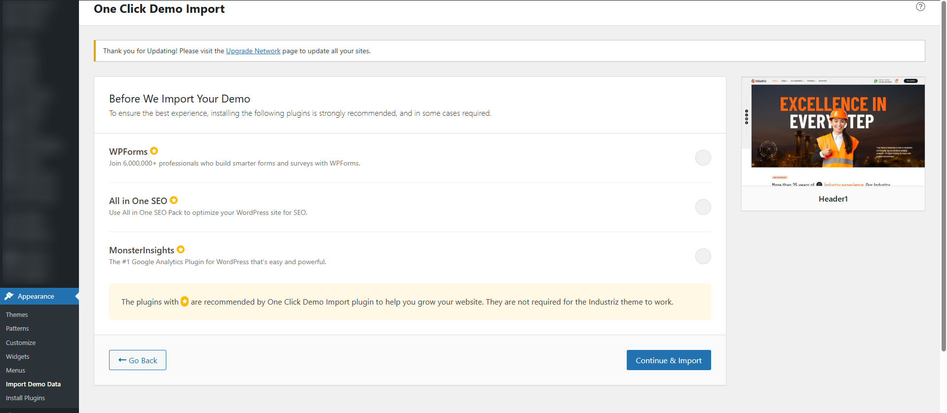Screen dimensions: 947x413
Task: Click the star badge next to All in One SEO
Action: tap(174, 200)
